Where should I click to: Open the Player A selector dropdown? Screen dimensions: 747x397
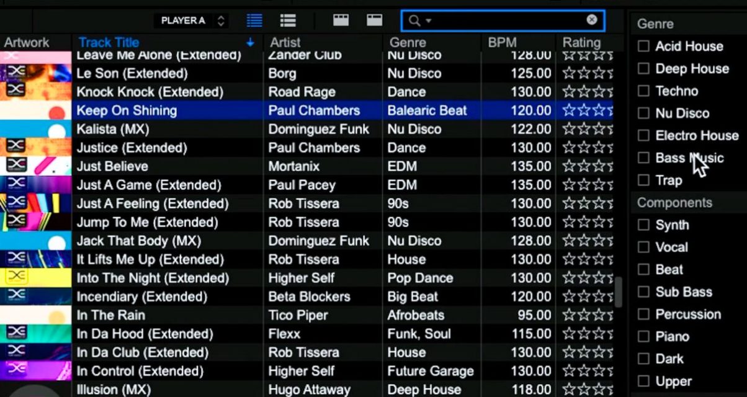coord(220,20)
